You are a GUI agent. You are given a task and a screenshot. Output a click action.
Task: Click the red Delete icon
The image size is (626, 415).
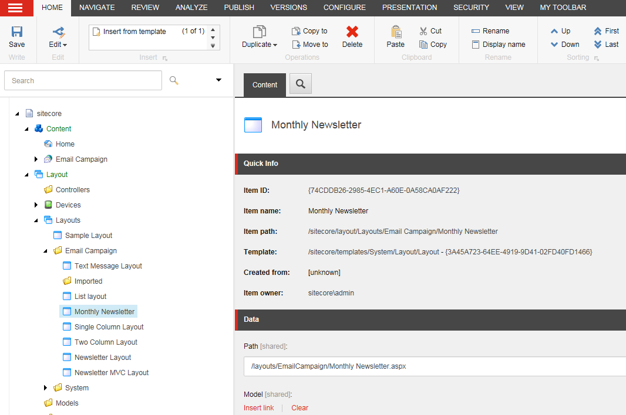coord(352,33)
